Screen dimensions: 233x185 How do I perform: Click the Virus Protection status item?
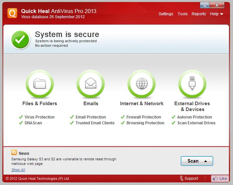[37, 117]
